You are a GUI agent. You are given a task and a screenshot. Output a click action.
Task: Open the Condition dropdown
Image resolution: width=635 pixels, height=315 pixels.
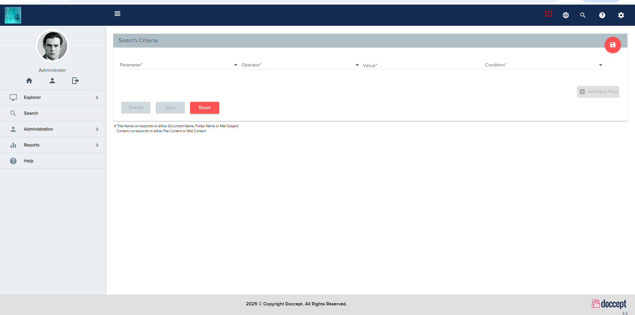[x=601, y=65]
